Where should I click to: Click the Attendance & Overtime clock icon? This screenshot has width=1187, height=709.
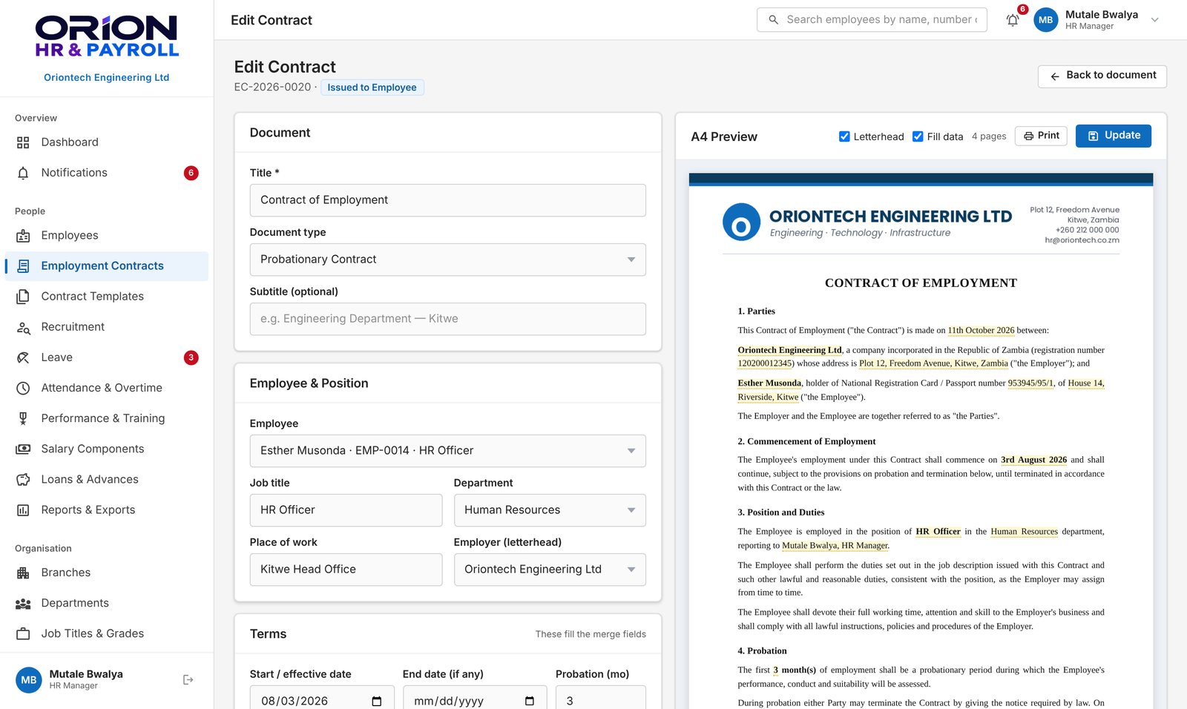(23, 388)
